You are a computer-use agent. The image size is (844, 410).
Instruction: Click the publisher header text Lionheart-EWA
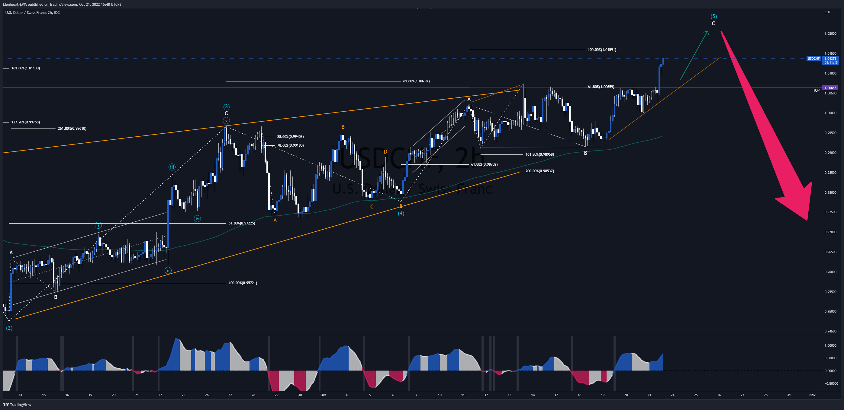pyautogui.click(x=15, y=4)
